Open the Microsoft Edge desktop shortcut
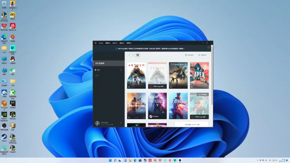290x163 pixels. pyautogui.click(x=4, y=39)
